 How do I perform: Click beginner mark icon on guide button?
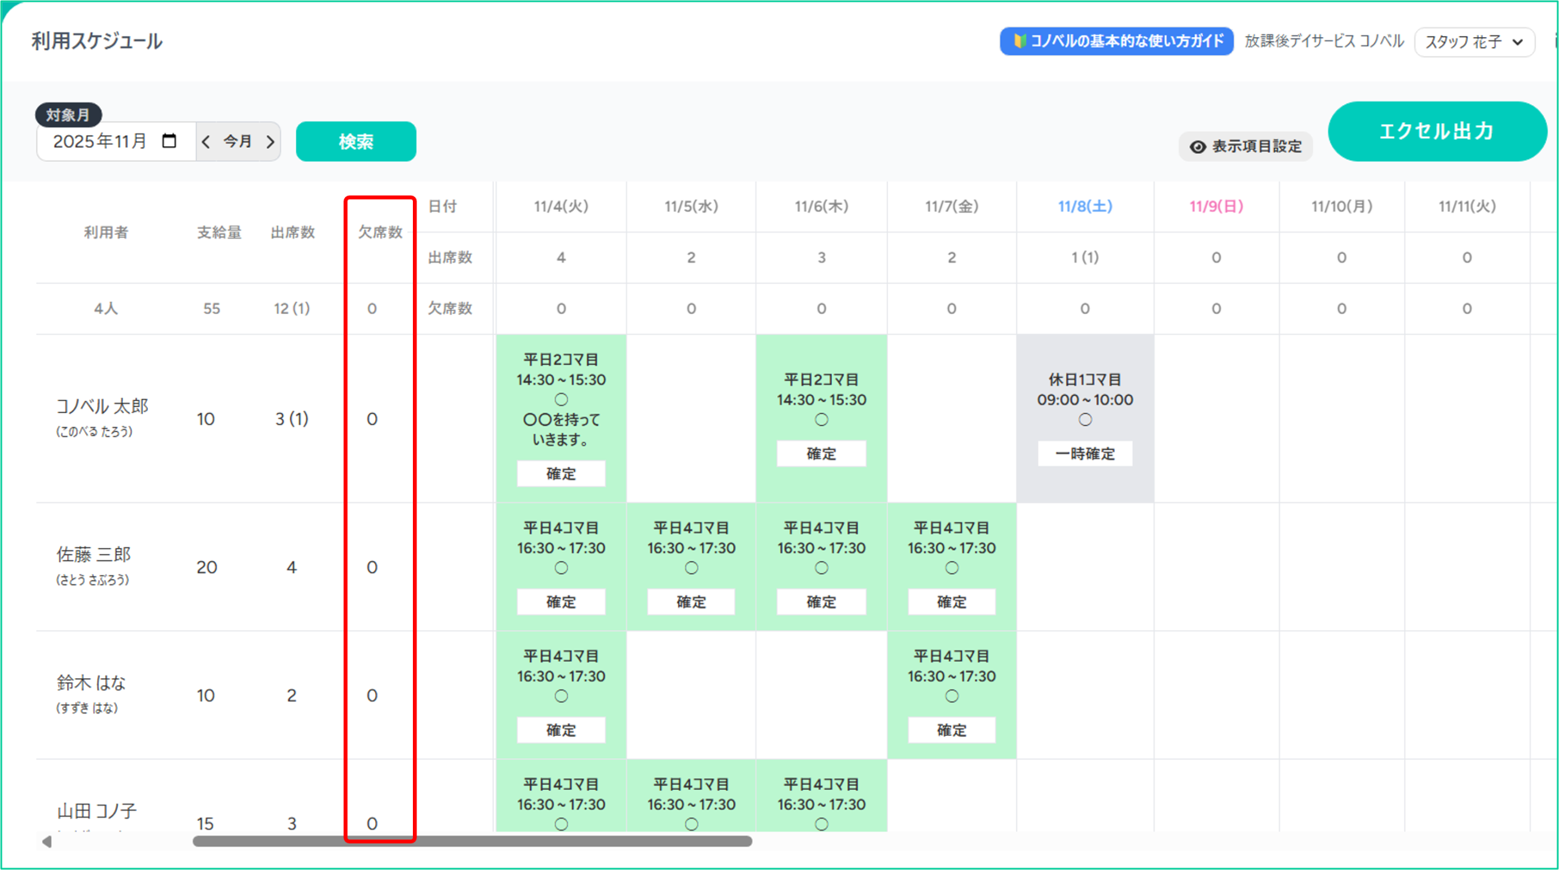[x=1019, y=41]
